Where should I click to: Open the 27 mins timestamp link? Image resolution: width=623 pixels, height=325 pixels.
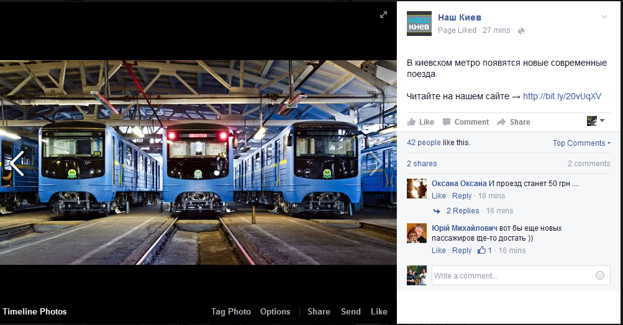click(x=496, y=30)
